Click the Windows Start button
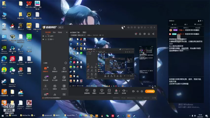 pyautogui.click(x=2, y=116)
